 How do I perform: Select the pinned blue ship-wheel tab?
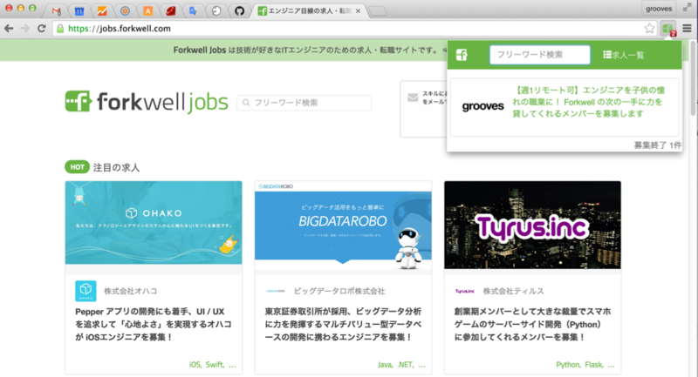125,10
